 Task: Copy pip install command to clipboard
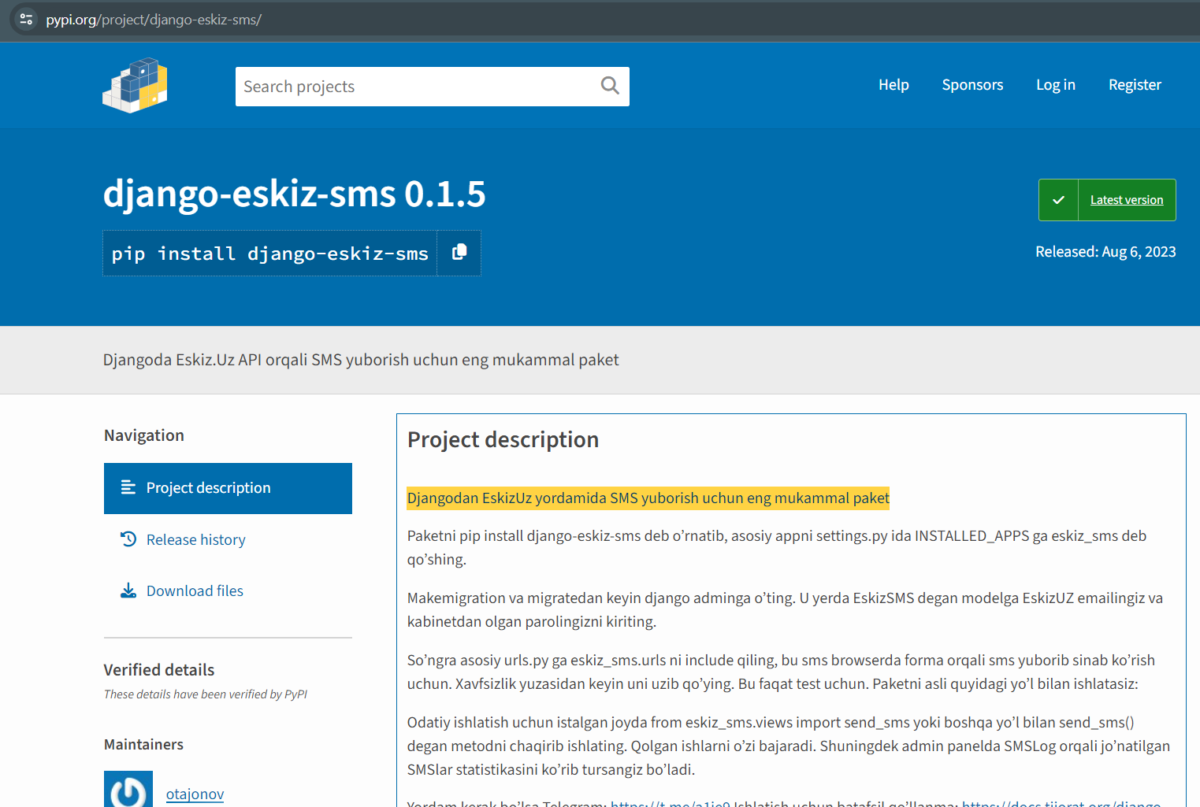459,253
